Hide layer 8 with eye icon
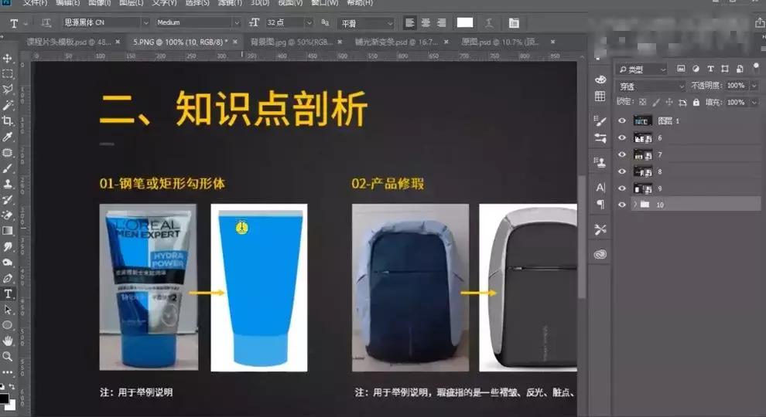Image resolution: width=766 pixels, height=417 pixels. 622,171
